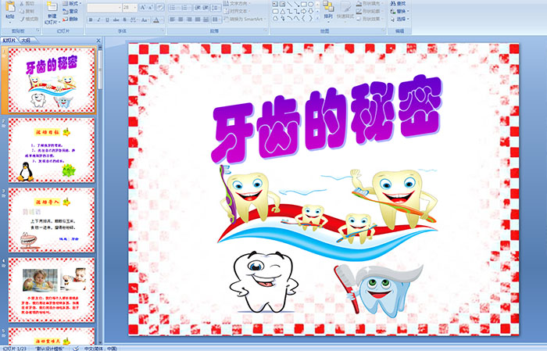Select the Rectangle shape
Image resolution: width=547 pixels, height=351 pixels.
[304, 4]
